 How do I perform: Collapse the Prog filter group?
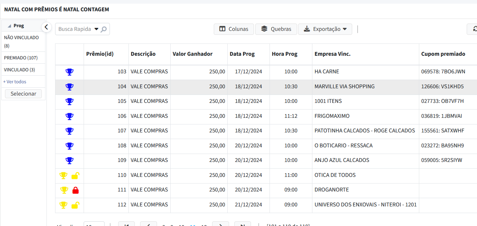point(9,26)
